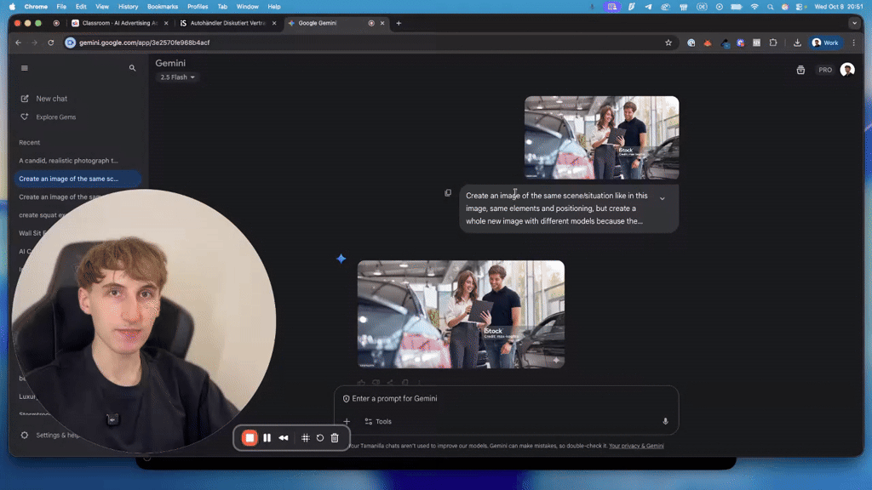Restart the recording with circular arrow icon
Screen dimensions: 872x490
point(320,438)
